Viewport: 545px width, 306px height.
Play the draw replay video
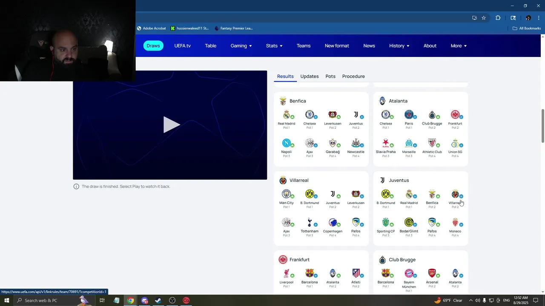(172, 125)
